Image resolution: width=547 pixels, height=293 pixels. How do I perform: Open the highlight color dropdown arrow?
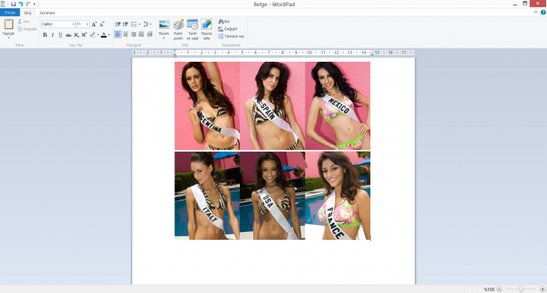[98, 35]
